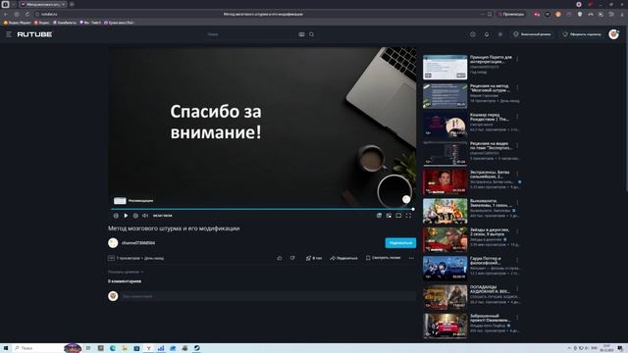Viewport: 628px width, 353px height.
Task: Reload the page with browser refresh button
Action: pyautogui.click(x=26, y=14)
